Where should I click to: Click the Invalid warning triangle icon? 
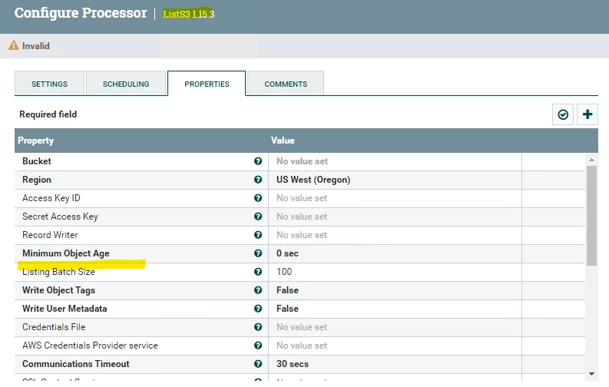coord(14,45)
